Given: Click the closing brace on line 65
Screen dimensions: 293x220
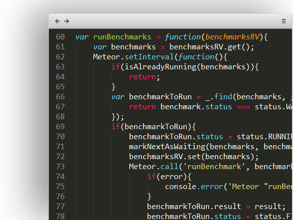Looking at the screenshot, I should click(x=114, y=87).
